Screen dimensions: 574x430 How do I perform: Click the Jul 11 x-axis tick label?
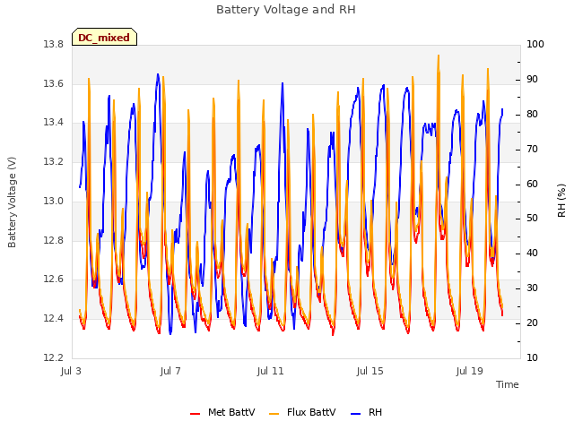point(270,371)
